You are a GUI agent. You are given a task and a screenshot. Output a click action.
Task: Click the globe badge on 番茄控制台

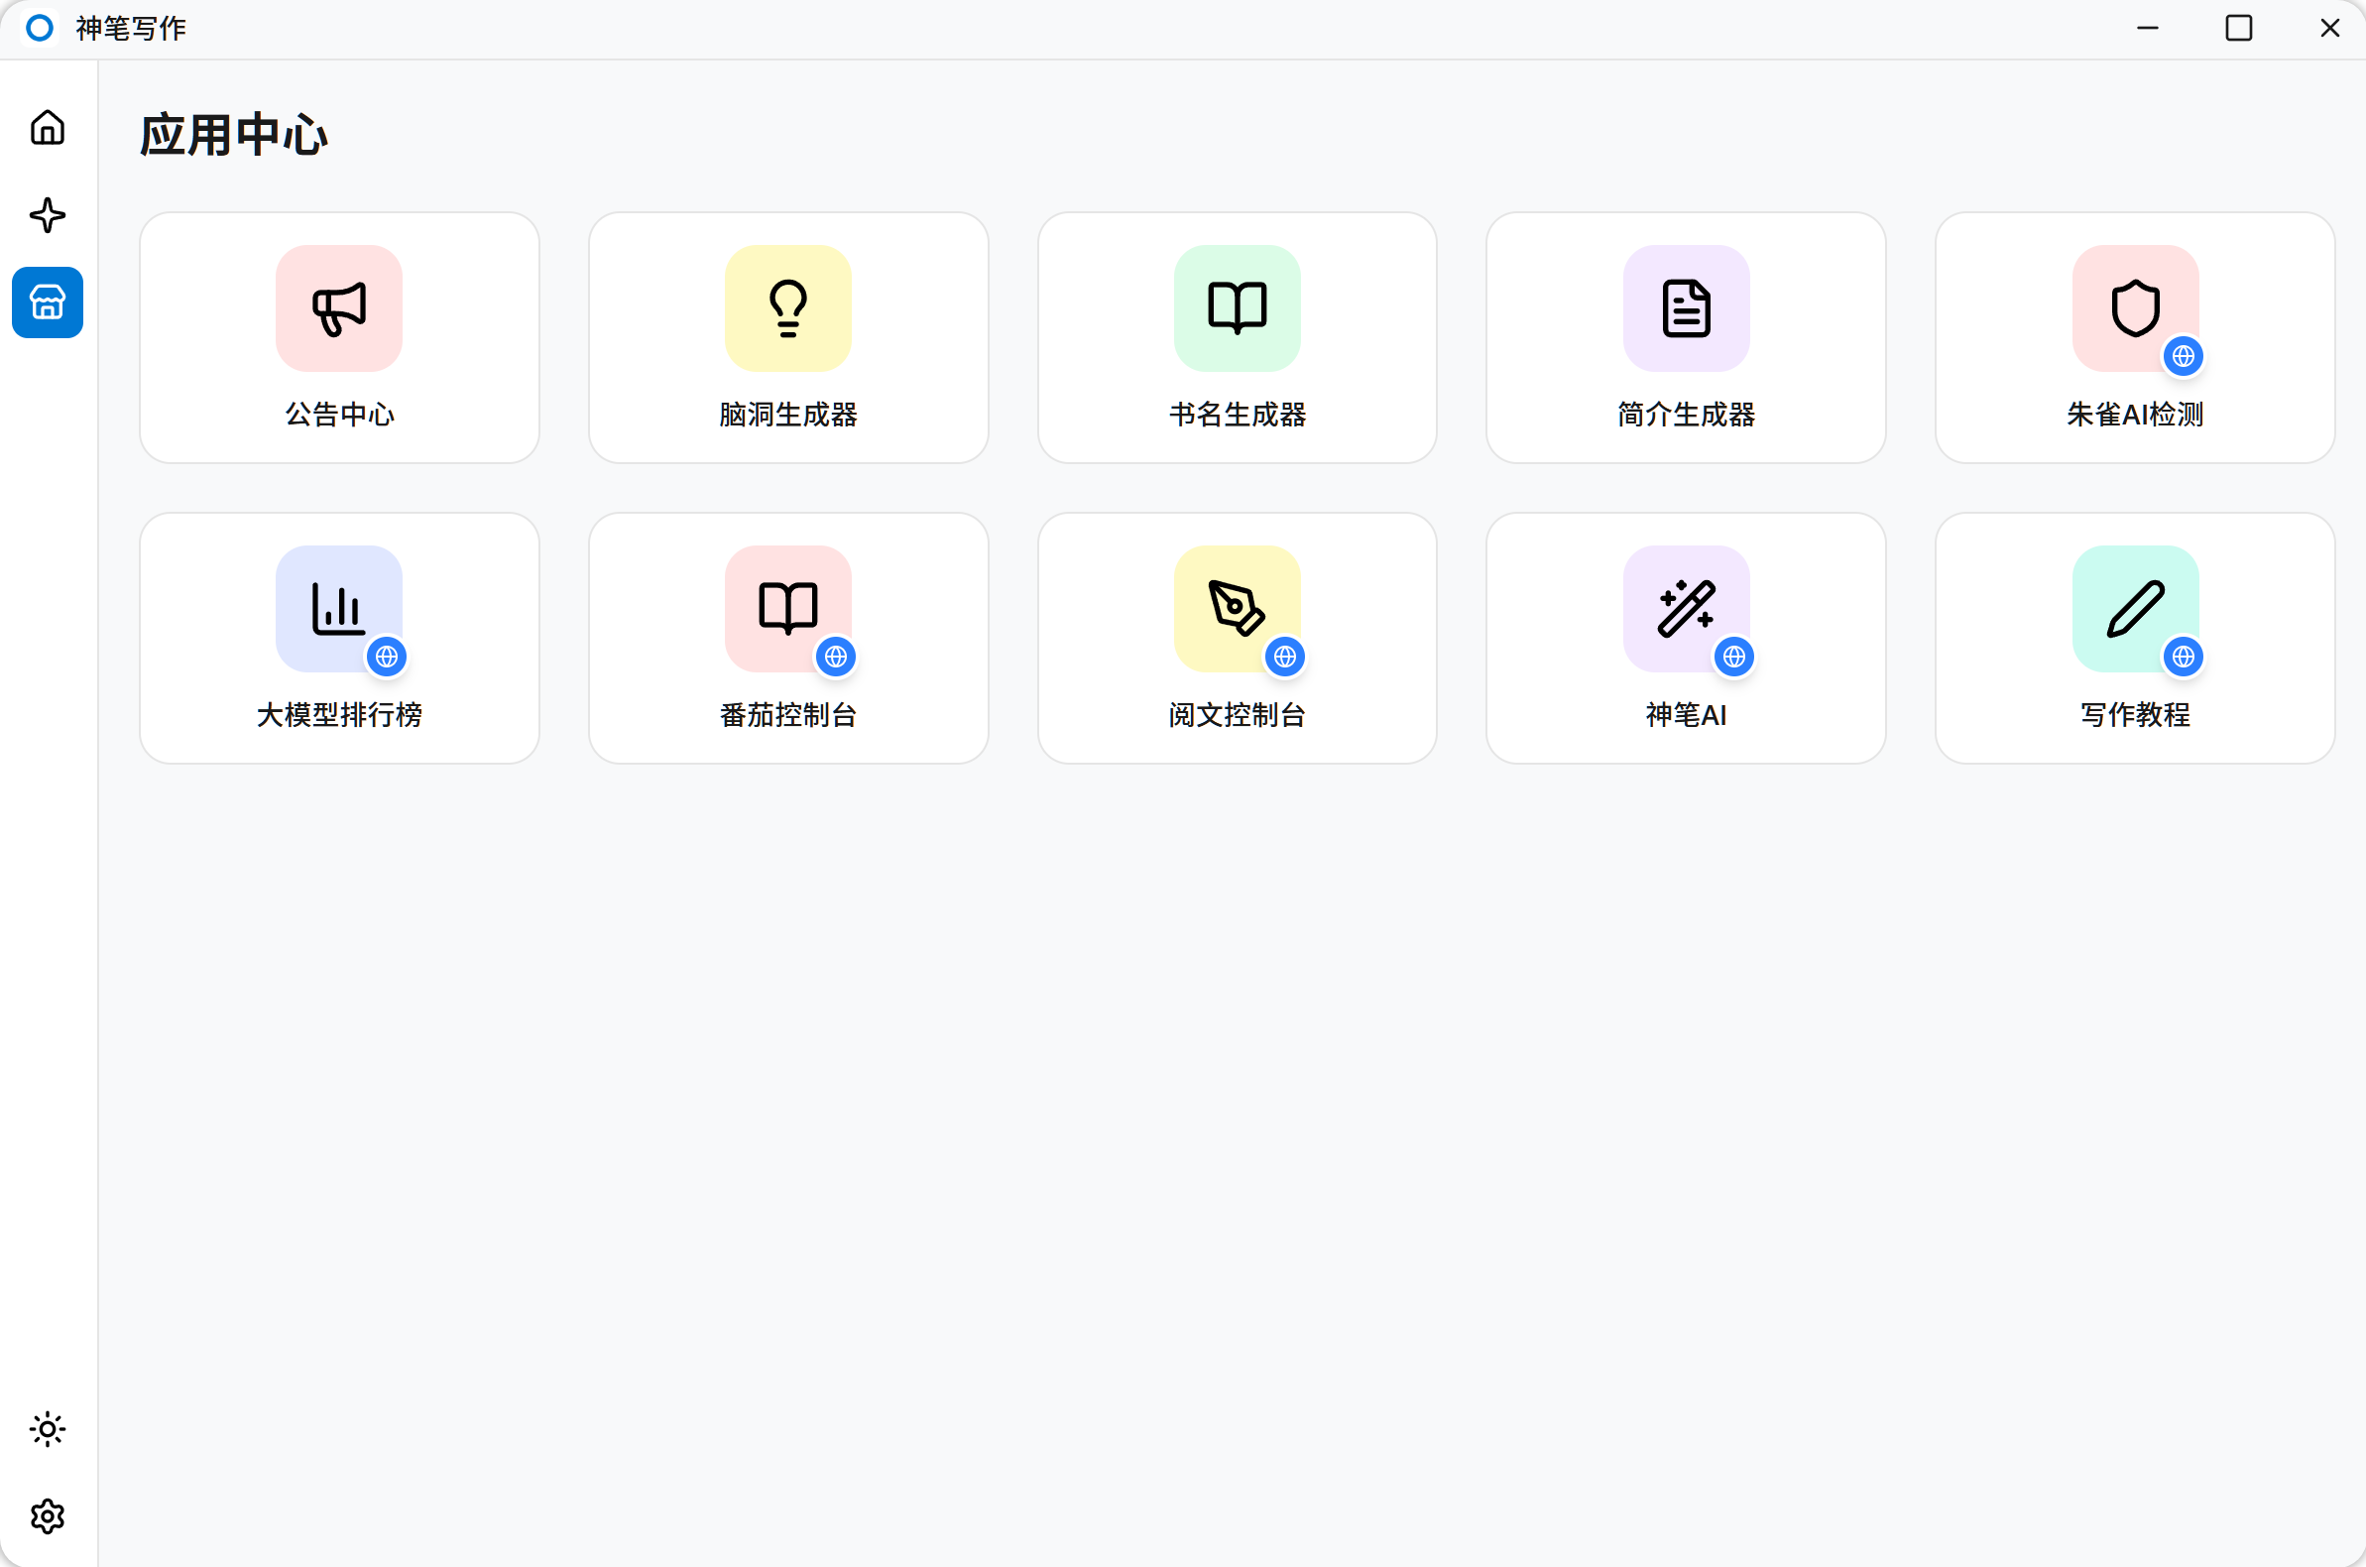[x=837, y=657]
